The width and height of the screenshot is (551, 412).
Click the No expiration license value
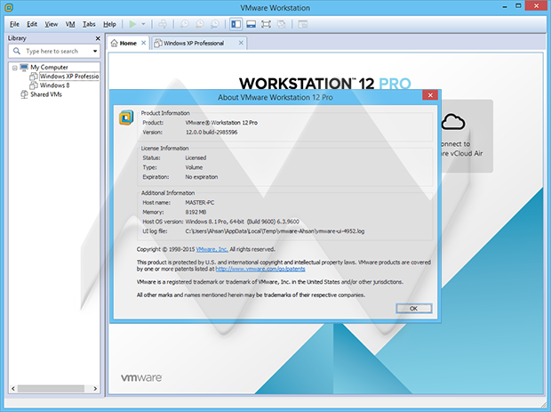[202, 177]
